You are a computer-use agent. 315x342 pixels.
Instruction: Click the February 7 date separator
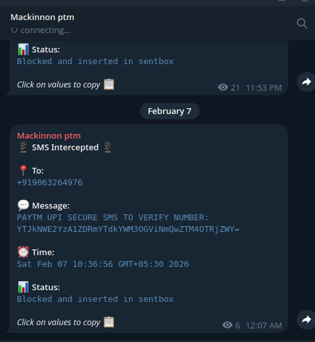170,111
